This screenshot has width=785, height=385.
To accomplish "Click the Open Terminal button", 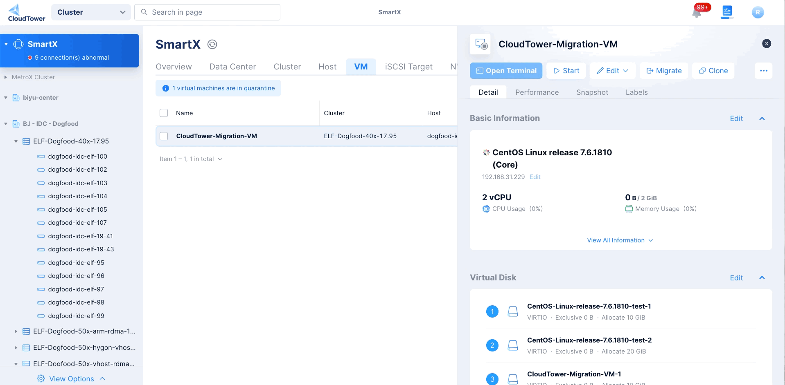I will (506, 71).
